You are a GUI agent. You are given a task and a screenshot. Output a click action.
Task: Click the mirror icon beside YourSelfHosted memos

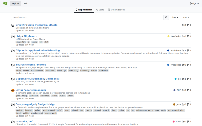pos(13,65)
